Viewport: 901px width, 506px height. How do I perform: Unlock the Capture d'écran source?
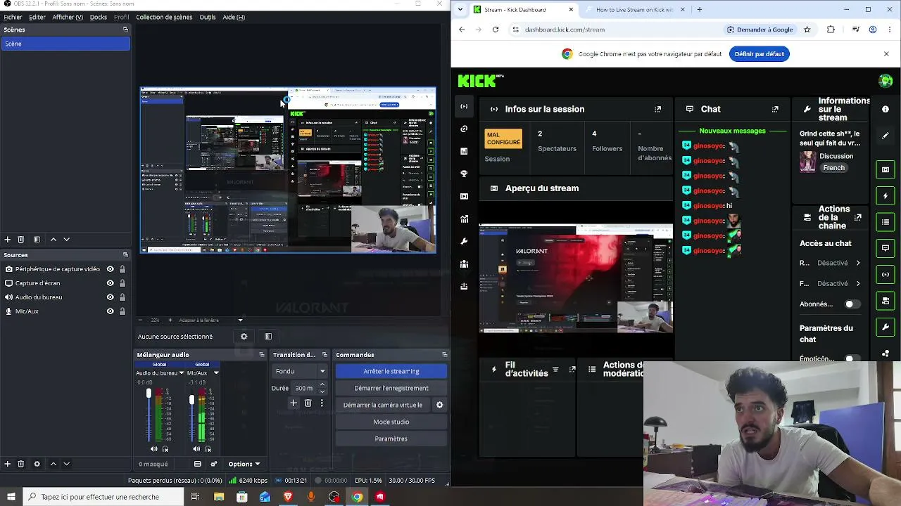tap(122, 283)
